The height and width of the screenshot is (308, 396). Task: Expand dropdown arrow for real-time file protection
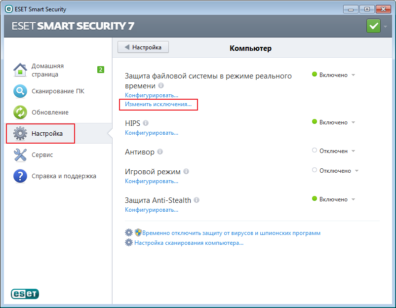tap(353, 75)
